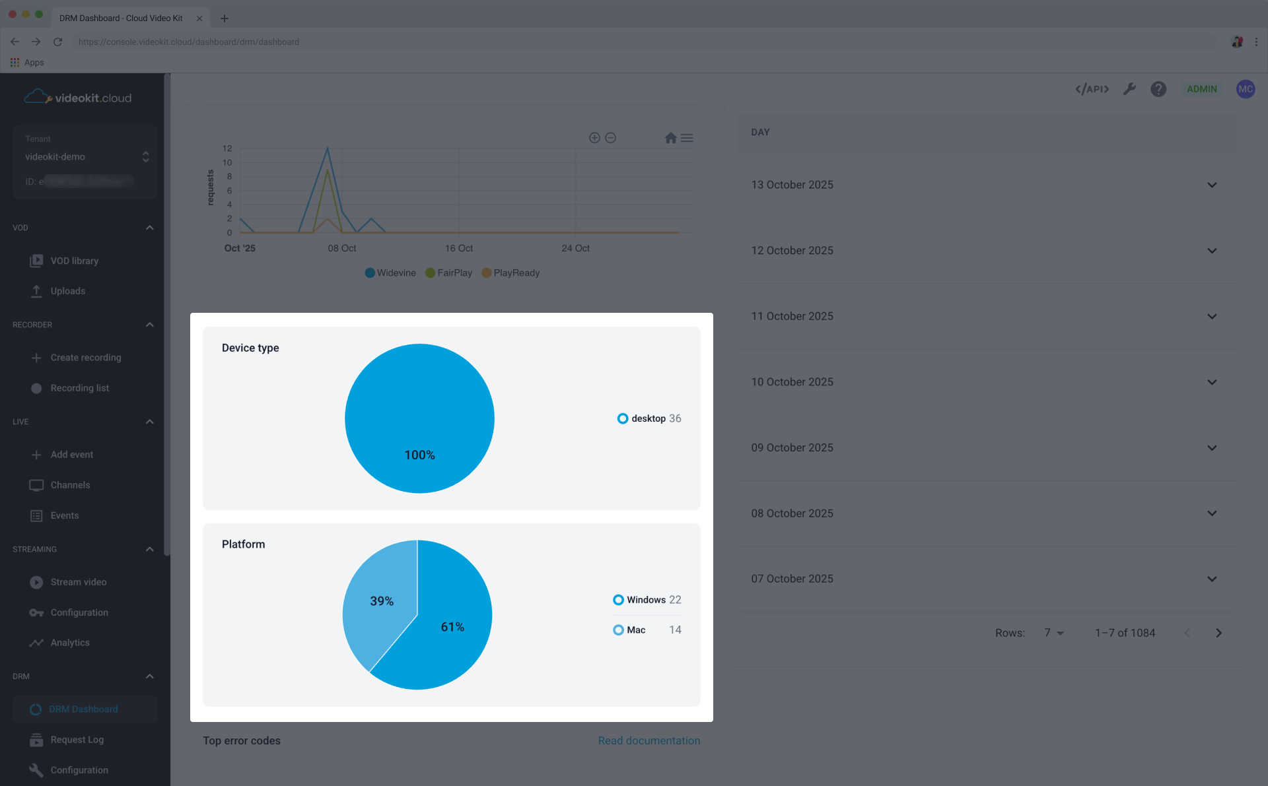
Task: Open the Read documentation link
Action: coord(649,740)
